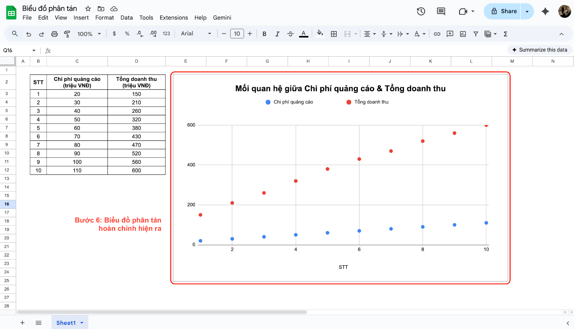Image resolution: width=574 pixels, height=329 pixels.
Task: Star the document title
Action: [88, 9]
